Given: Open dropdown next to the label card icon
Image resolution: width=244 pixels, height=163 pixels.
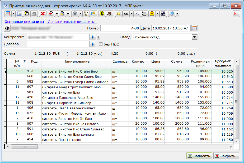Looking at the screenshot, I should point(132,14).
